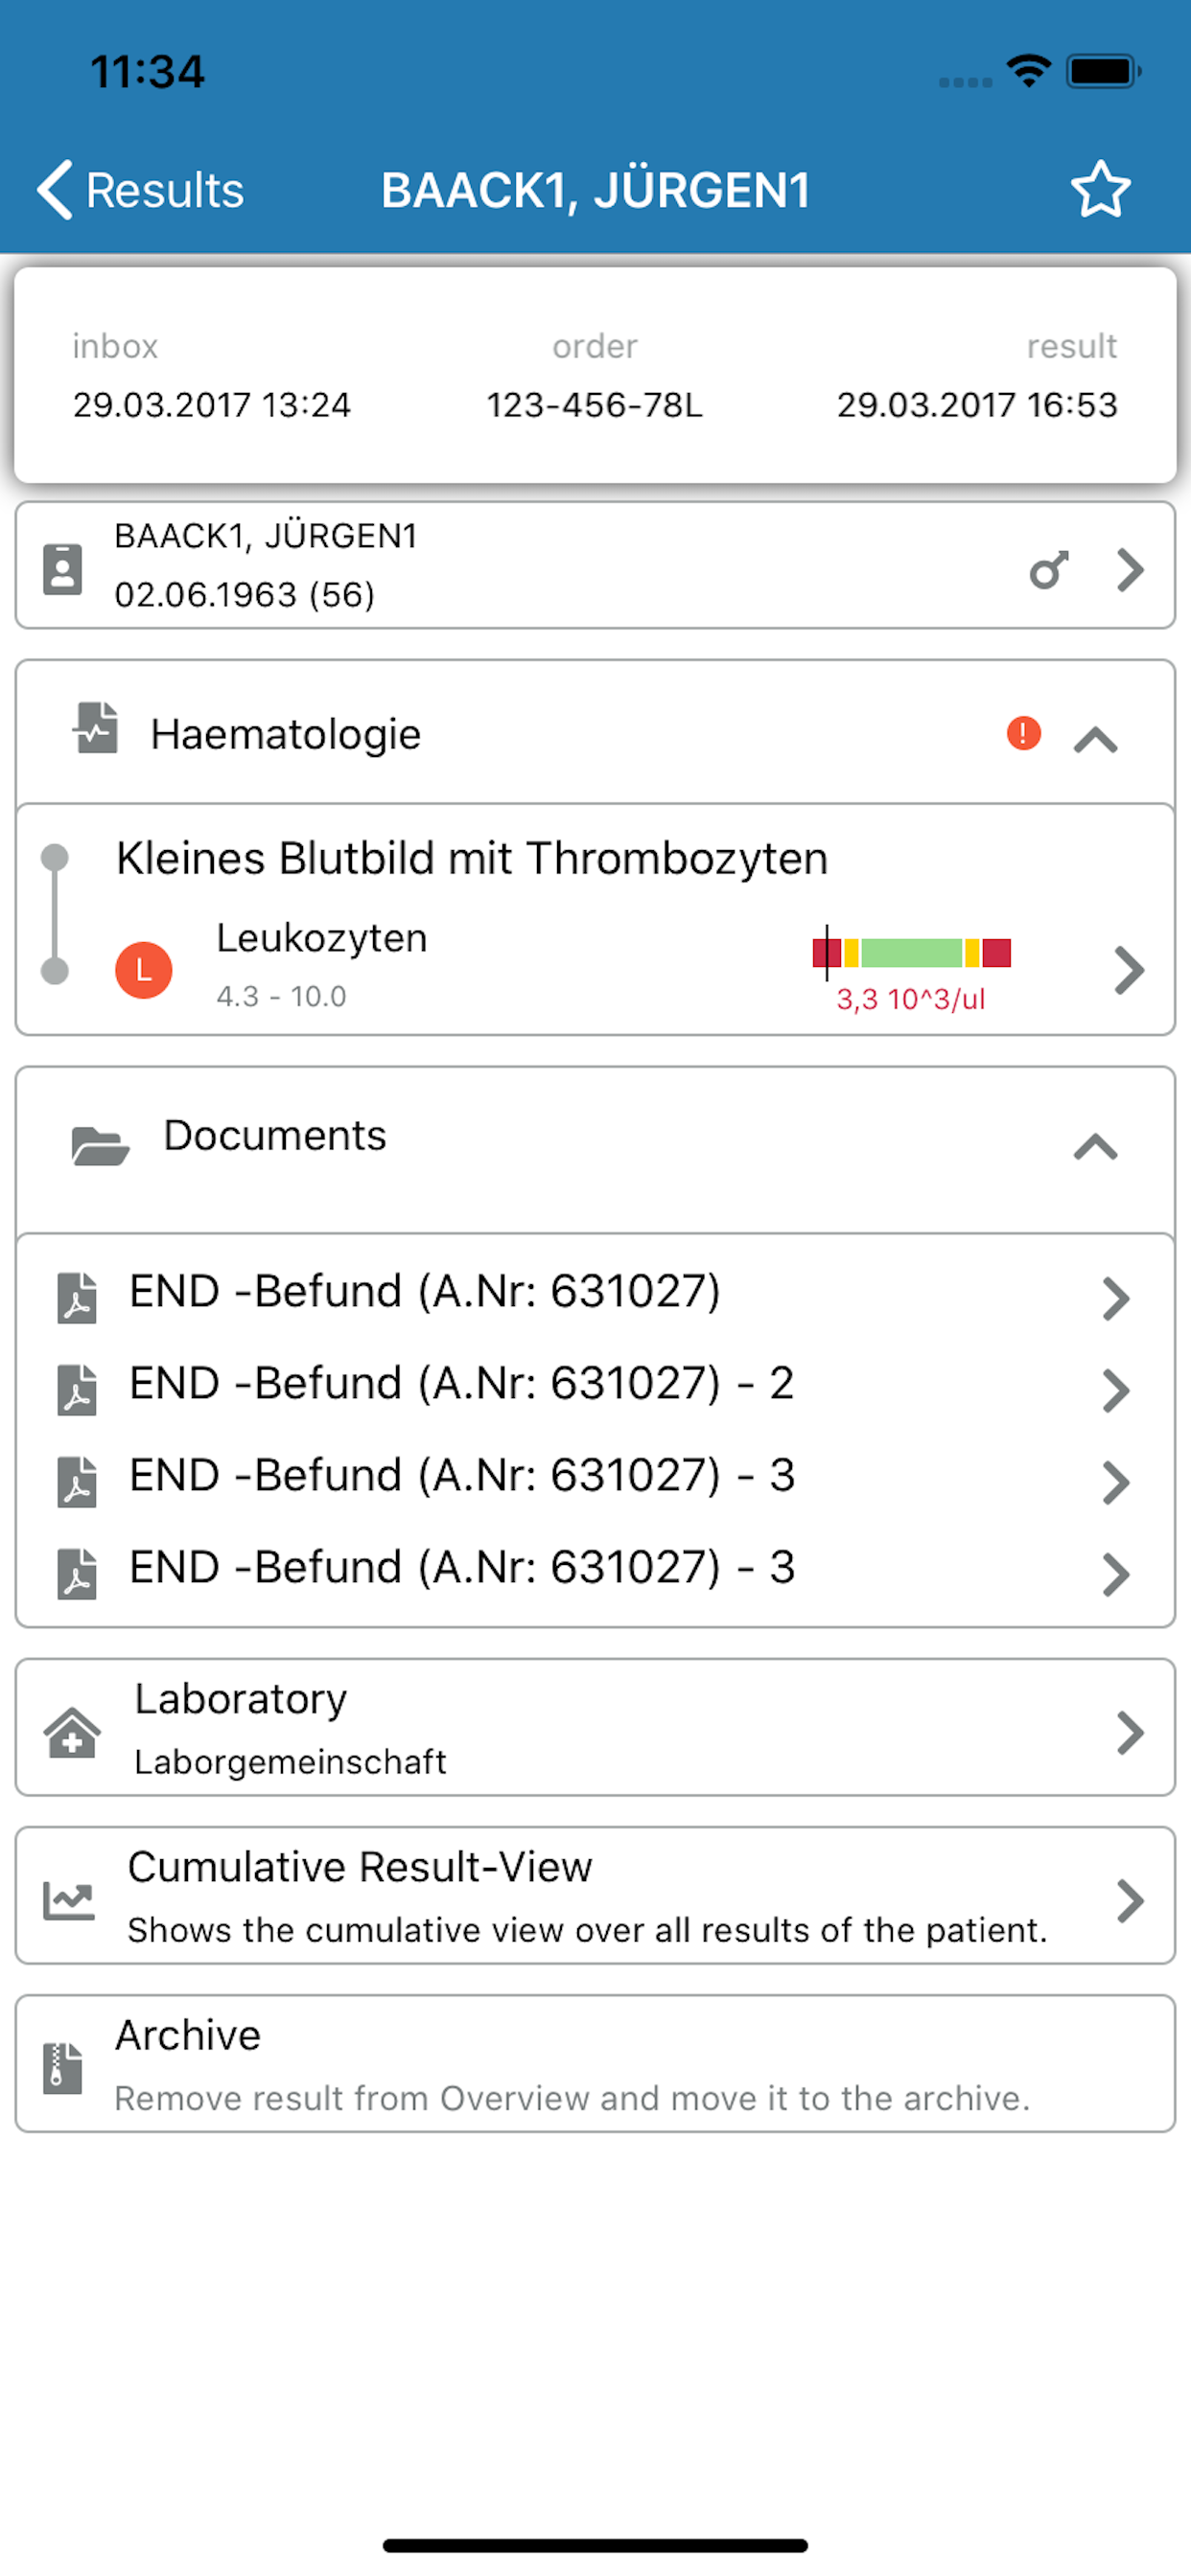Open the Laboratory Laborgemeinschaft entry

tap(595, 1727)
